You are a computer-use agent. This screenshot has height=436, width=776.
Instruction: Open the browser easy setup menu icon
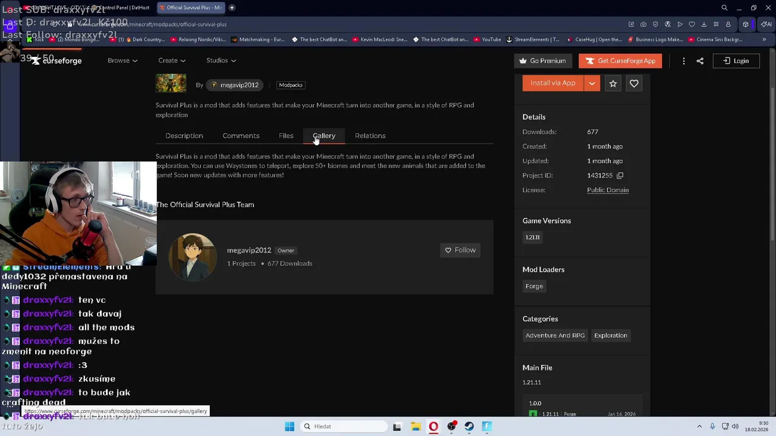tap(716, 24)
